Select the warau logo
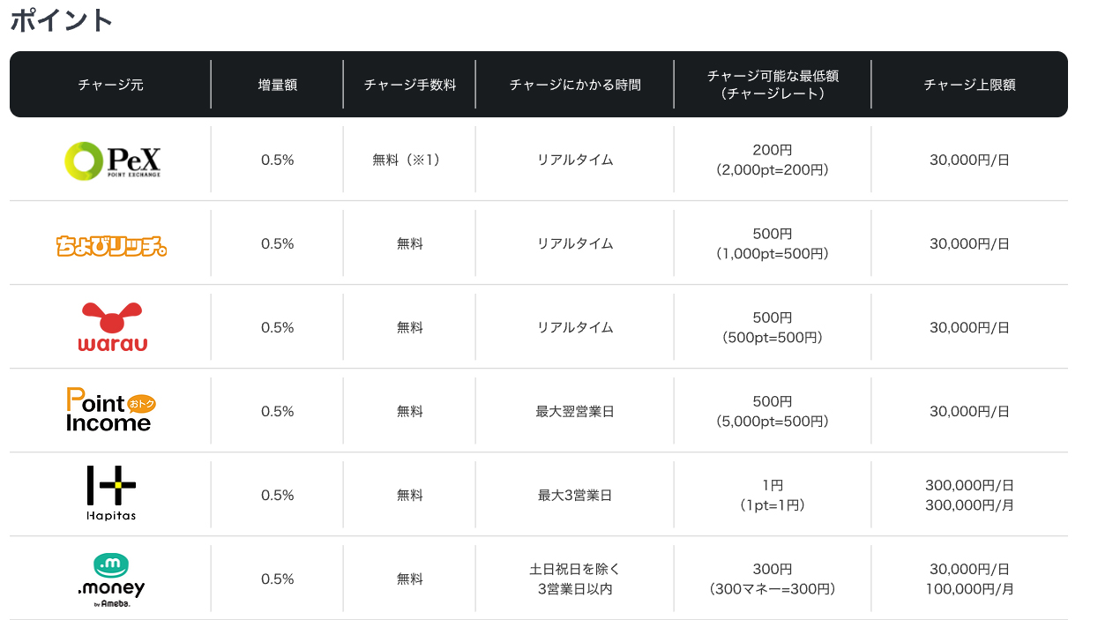Viewport: 1098px width, 620px height. coord(111,327)
